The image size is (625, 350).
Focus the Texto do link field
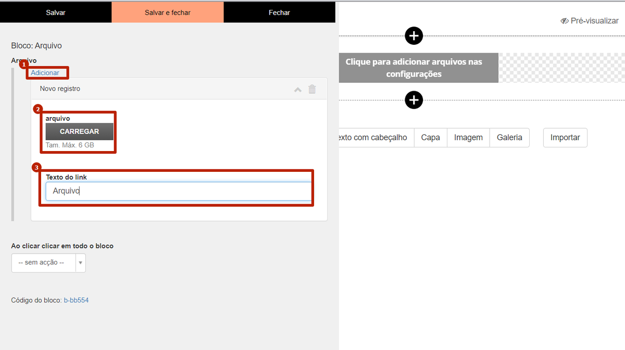pyautogui.click(x=178, y=191)
